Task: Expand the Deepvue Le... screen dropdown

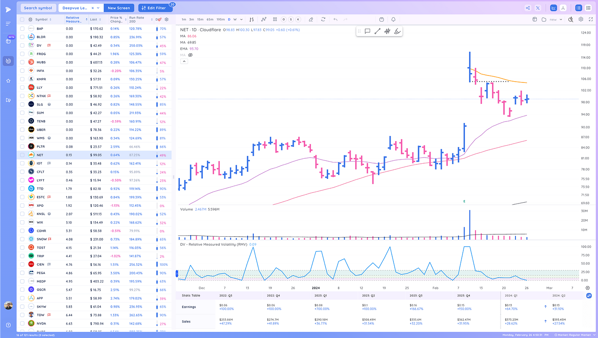Action: click(99, 8)
